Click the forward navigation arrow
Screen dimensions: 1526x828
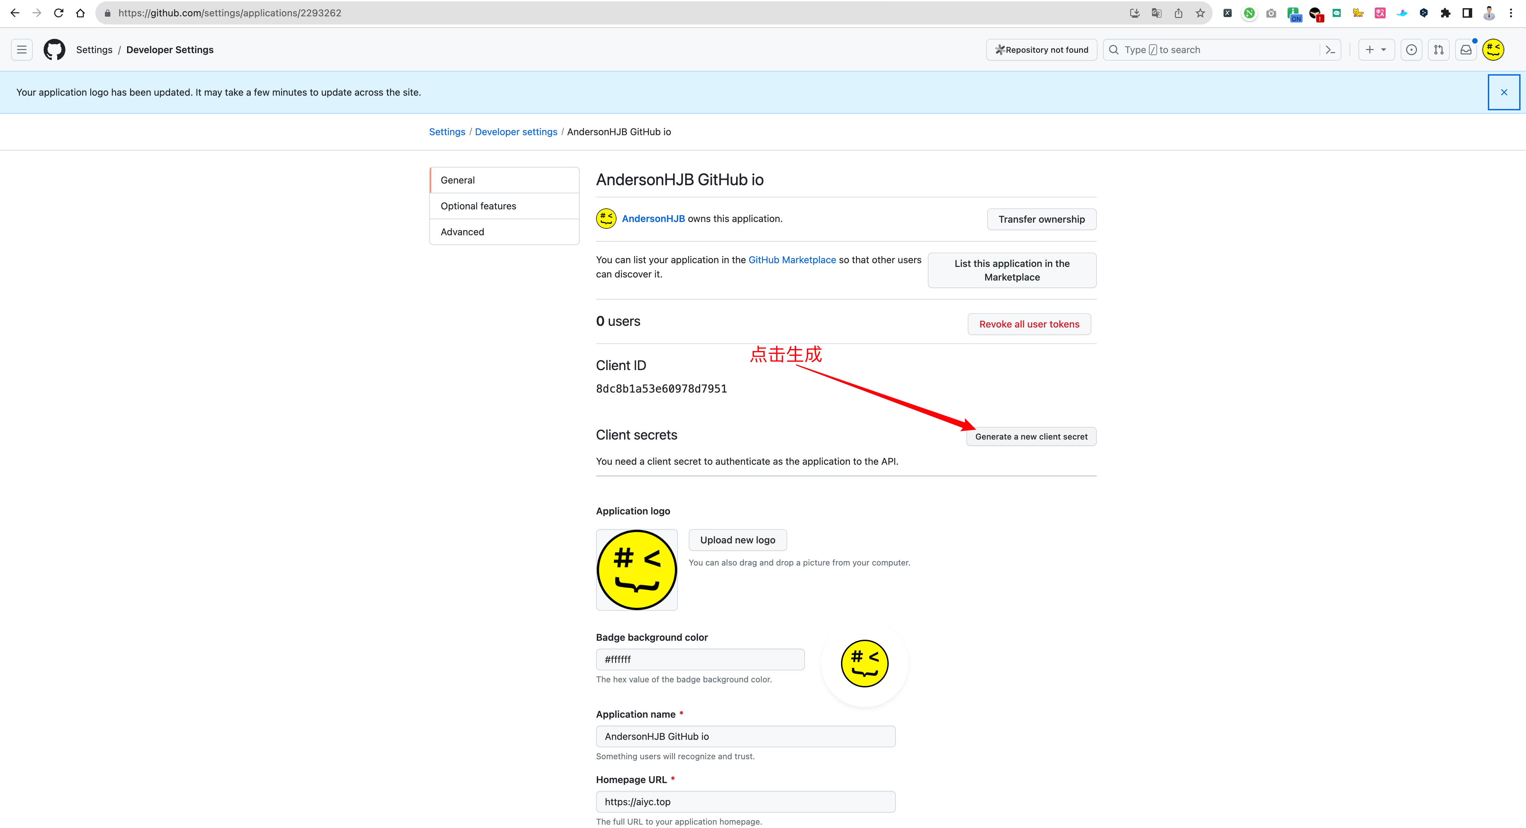click(37, 13)
